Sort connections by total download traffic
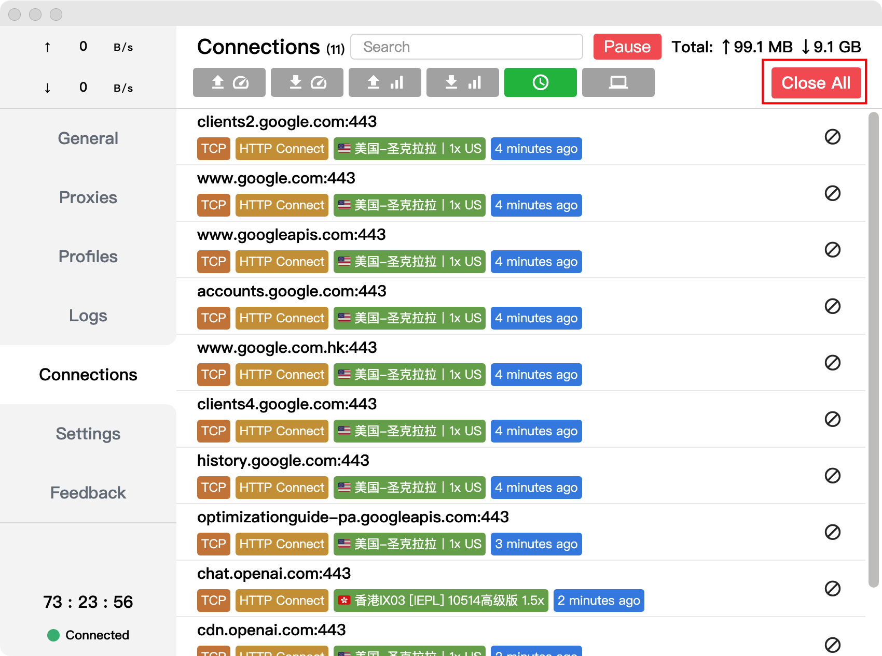 point(462,82)
